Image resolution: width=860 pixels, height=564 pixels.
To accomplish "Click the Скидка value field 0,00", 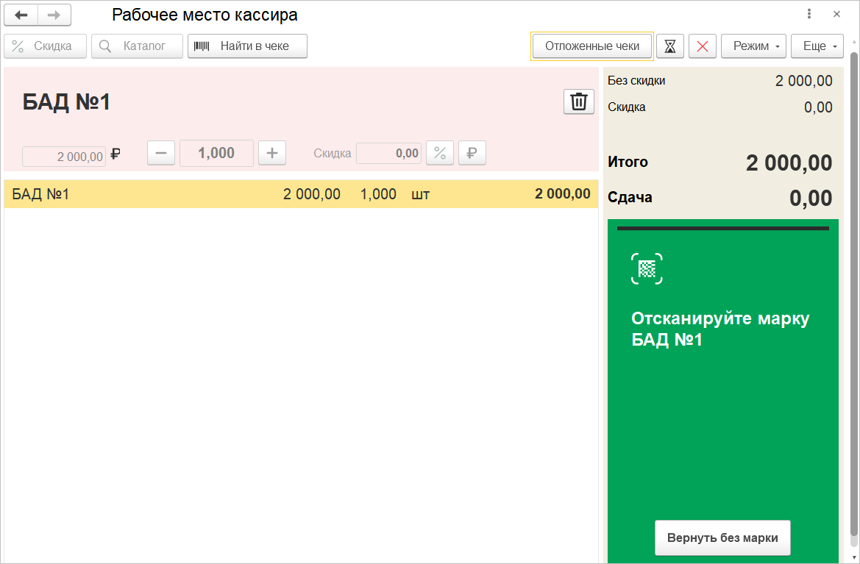I will [388, 154].
